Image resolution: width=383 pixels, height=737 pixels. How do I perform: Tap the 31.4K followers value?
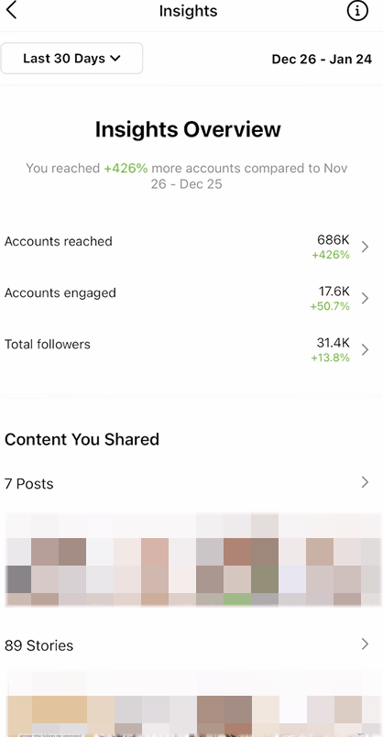334,343
